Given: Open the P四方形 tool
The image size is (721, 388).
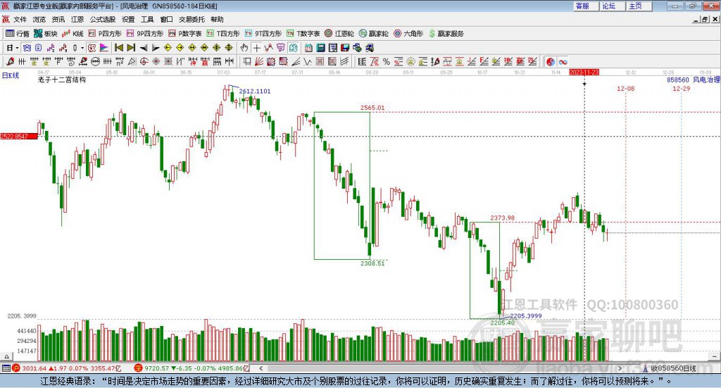Looking at the screenshot, I should (x=104, y=34).
